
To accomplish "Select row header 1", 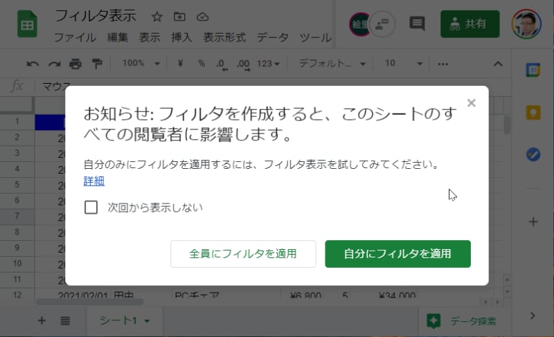I will [17, 122].
